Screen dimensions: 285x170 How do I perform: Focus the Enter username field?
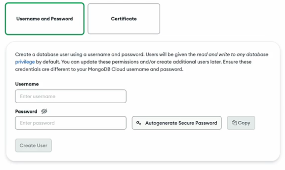[71, 96]
